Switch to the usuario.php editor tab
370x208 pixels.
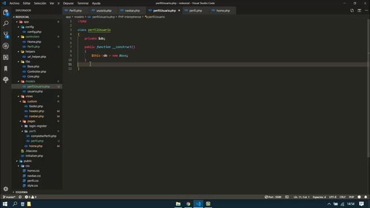point(103,10)
